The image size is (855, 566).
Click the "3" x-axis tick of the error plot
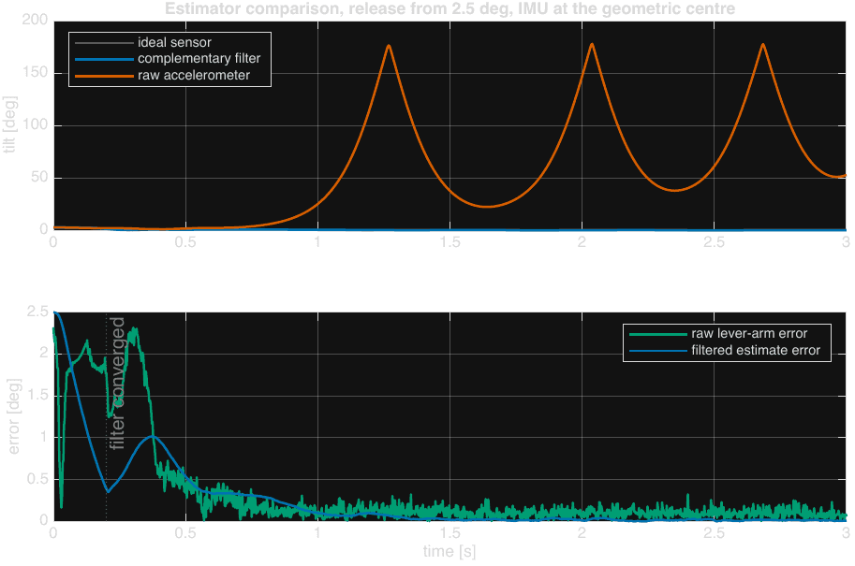[846, 532]
